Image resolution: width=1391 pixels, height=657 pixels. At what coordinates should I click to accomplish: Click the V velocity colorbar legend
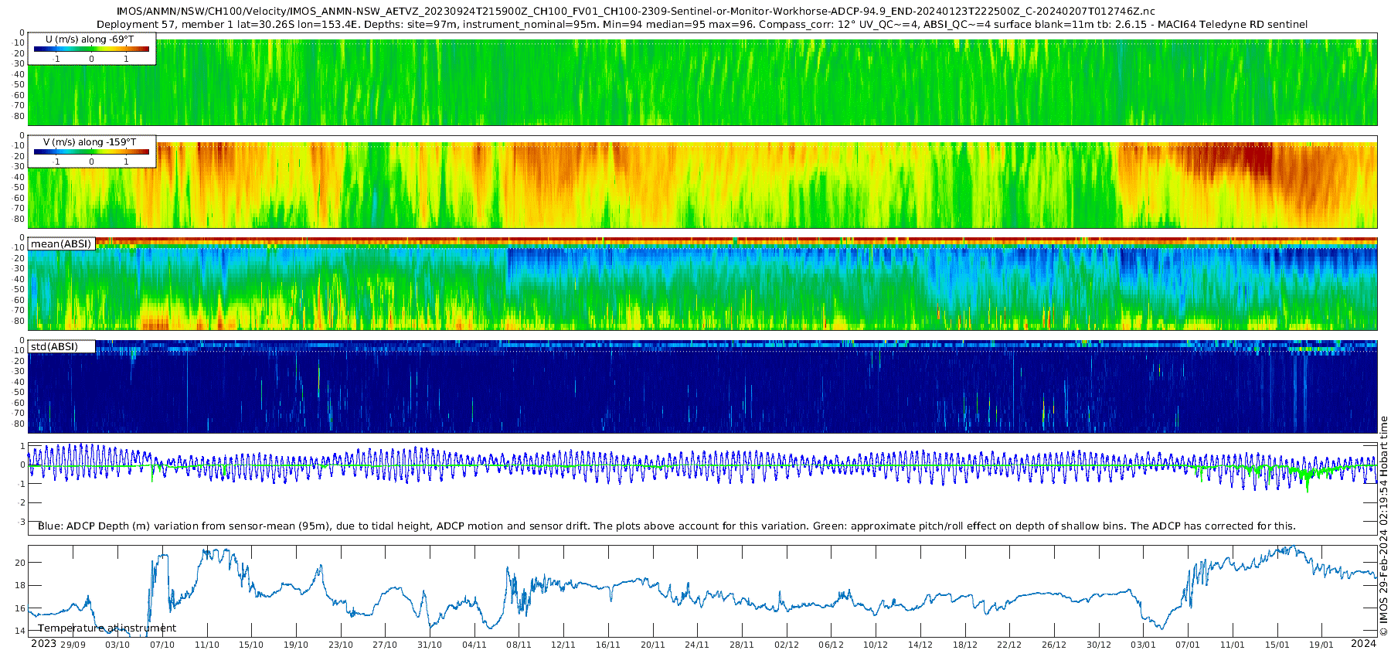click(92, 151)
